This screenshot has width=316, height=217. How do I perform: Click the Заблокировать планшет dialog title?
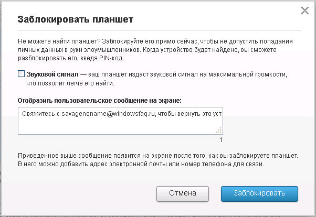point(75,19)
